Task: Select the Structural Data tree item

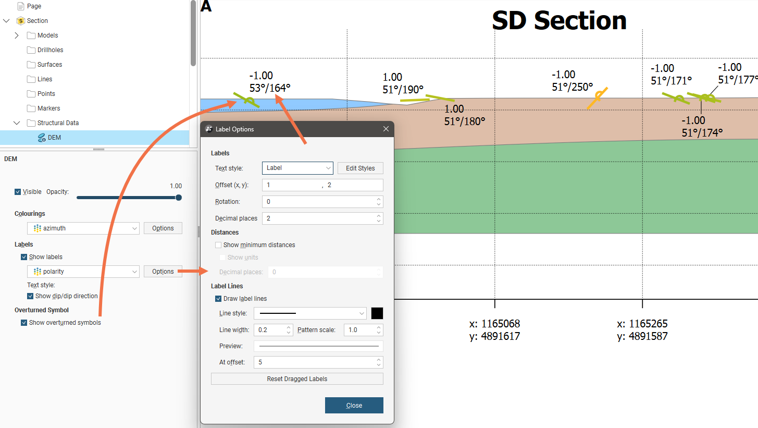Action: (x=58, y=123)
